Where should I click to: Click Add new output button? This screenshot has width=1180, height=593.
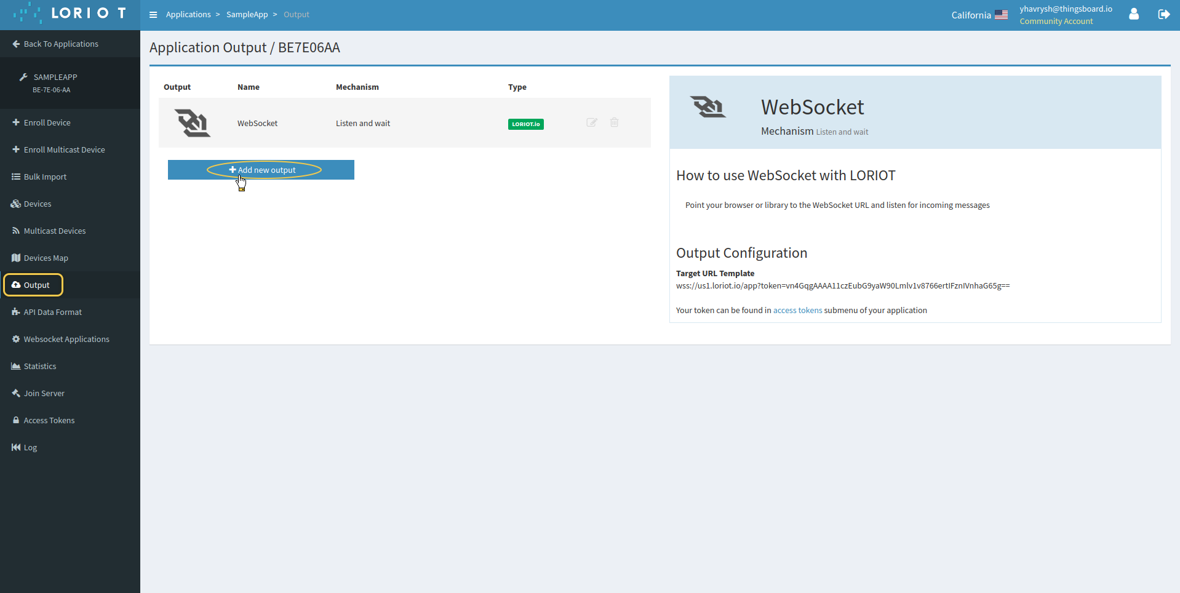[x=261, y=170]
